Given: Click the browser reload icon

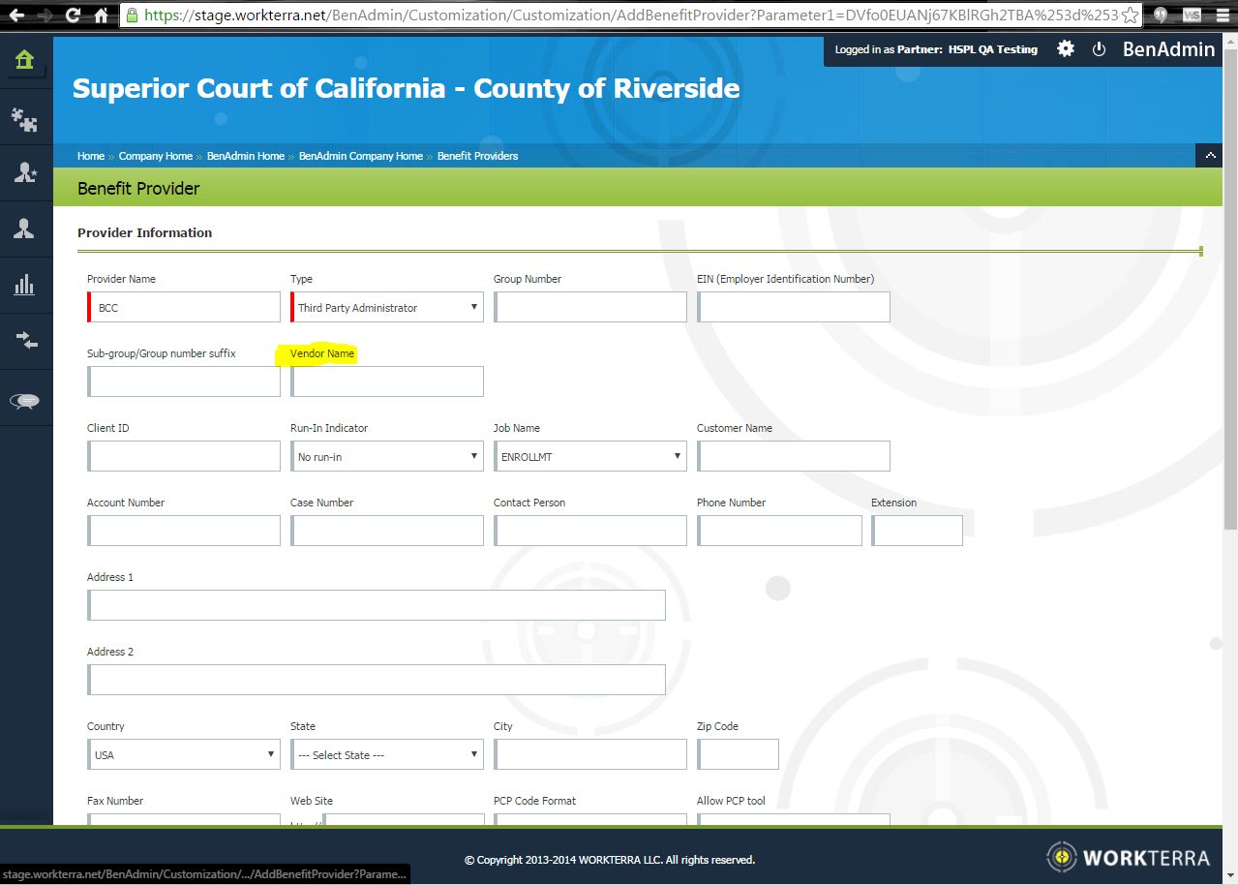Looking at the screenshot, I should click(73, 15).
